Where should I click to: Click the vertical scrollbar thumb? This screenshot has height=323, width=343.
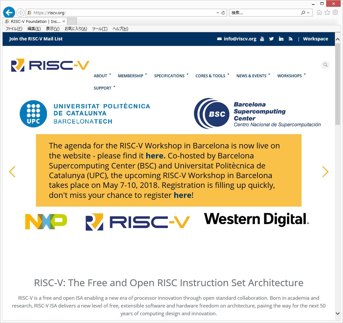point(337,84)
